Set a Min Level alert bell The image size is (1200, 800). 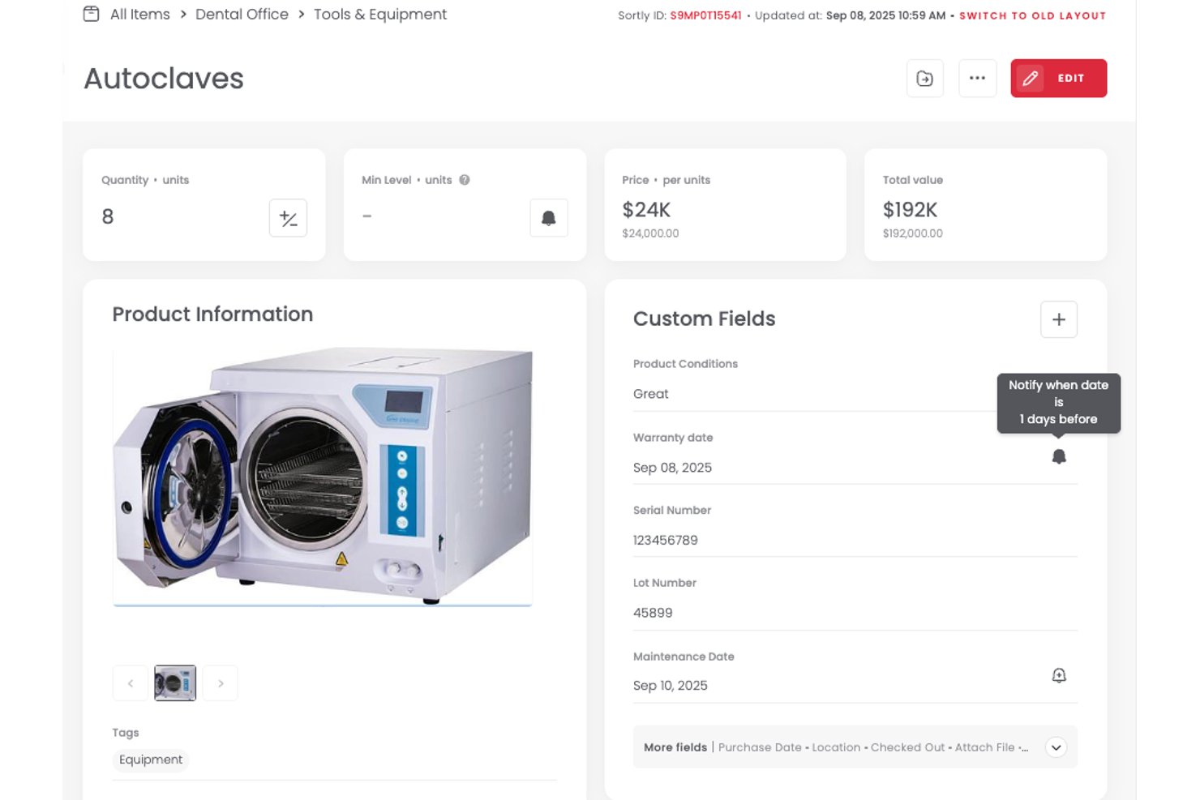coord(549,218)
